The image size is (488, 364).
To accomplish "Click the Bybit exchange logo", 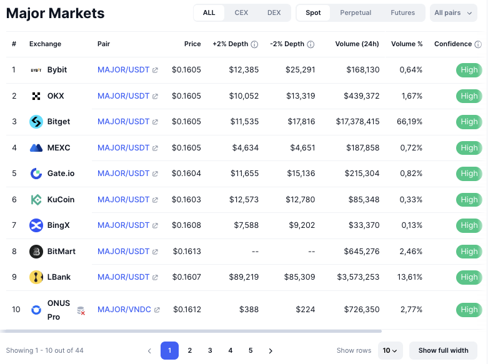I will (x=36, y=70).
